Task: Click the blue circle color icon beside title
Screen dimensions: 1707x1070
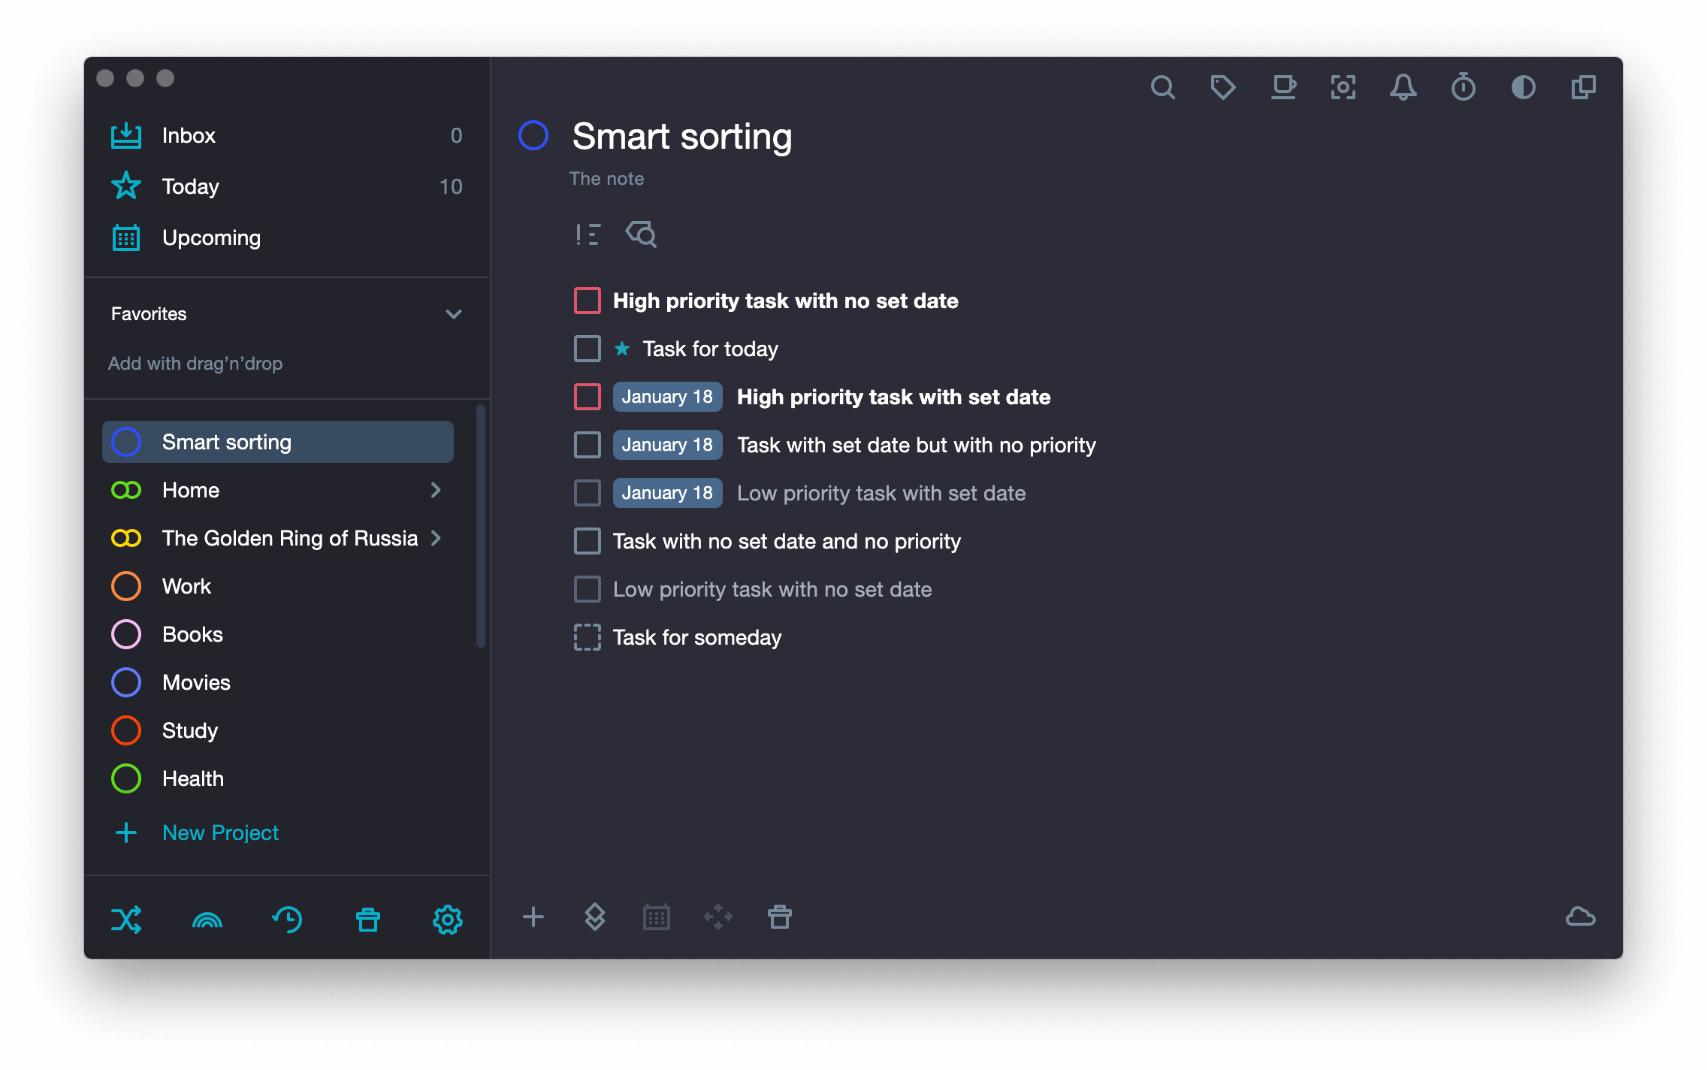Action: coord(533,136)
